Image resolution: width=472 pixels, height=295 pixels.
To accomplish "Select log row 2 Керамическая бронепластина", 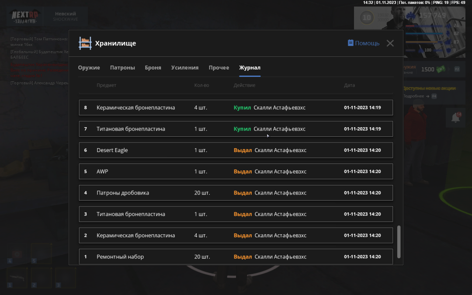I will (236, 236).
